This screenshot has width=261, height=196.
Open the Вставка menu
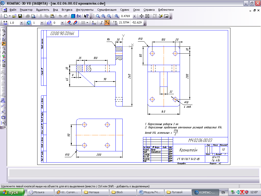[67, 10]
